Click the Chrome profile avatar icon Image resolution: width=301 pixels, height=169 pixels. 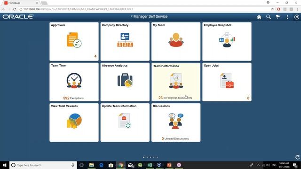tap(268, 2)
